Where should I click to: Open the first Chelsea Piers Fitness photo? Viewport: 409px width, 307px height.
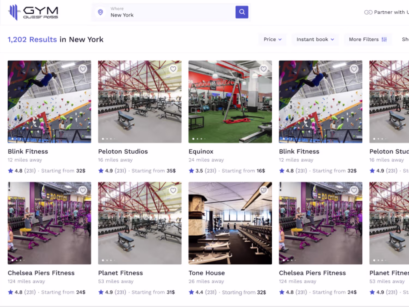(49, 223)
